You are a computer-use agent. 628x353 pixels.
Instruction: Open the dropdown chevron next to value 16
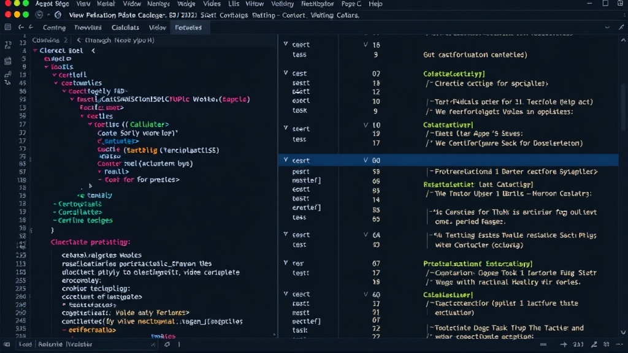tap(366, 44)
